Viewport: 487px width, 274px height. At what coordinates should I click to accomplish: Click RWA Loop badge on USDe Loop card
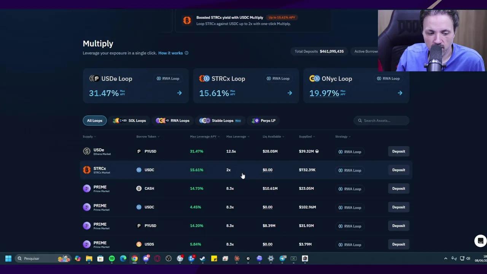[x=168, y=78]
